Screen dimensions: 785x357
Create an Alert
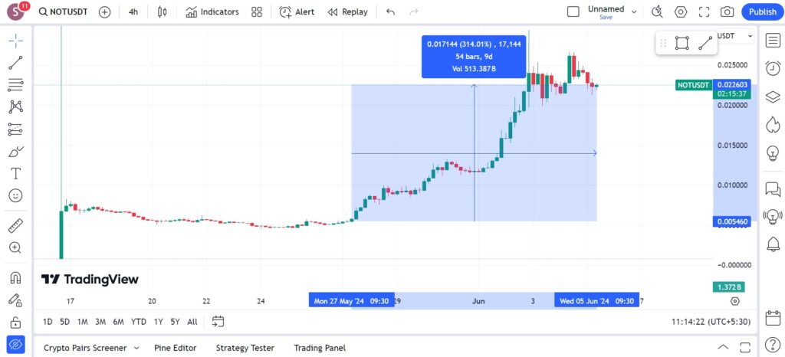click(297, 12)
